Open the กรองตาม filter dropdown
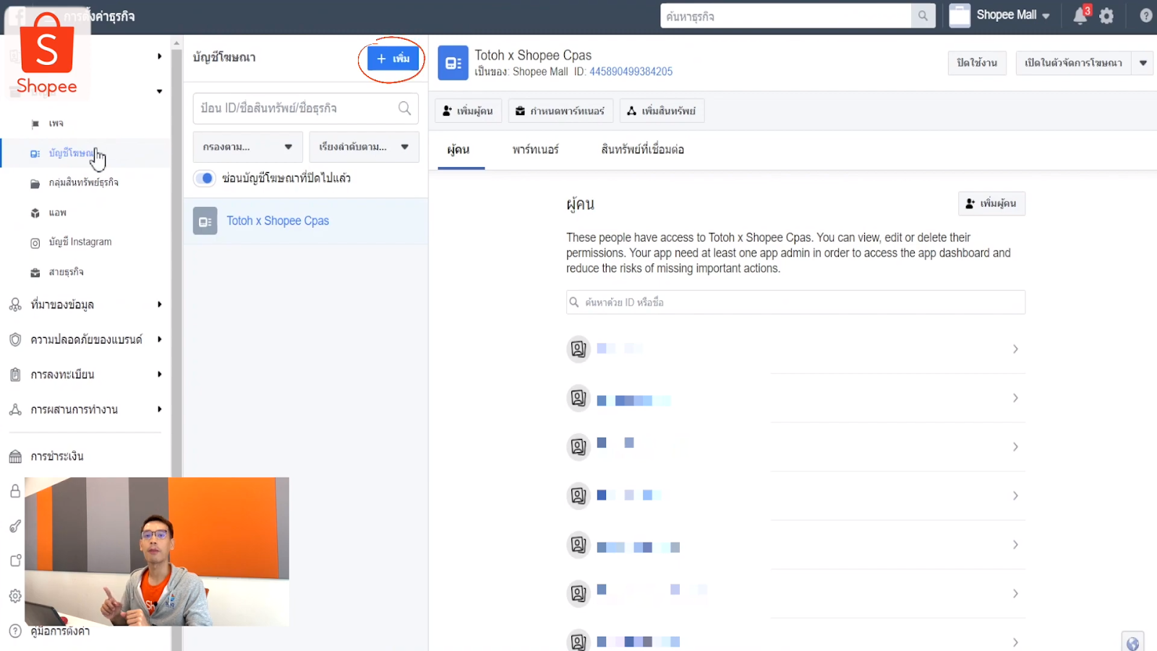The height and width of the screenshot is (651, 1157). 247,147
